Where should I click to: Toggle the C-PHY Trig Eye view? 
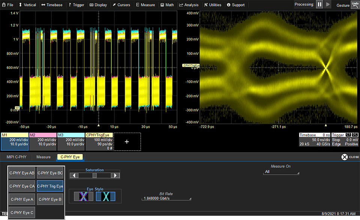coord(50,186)
